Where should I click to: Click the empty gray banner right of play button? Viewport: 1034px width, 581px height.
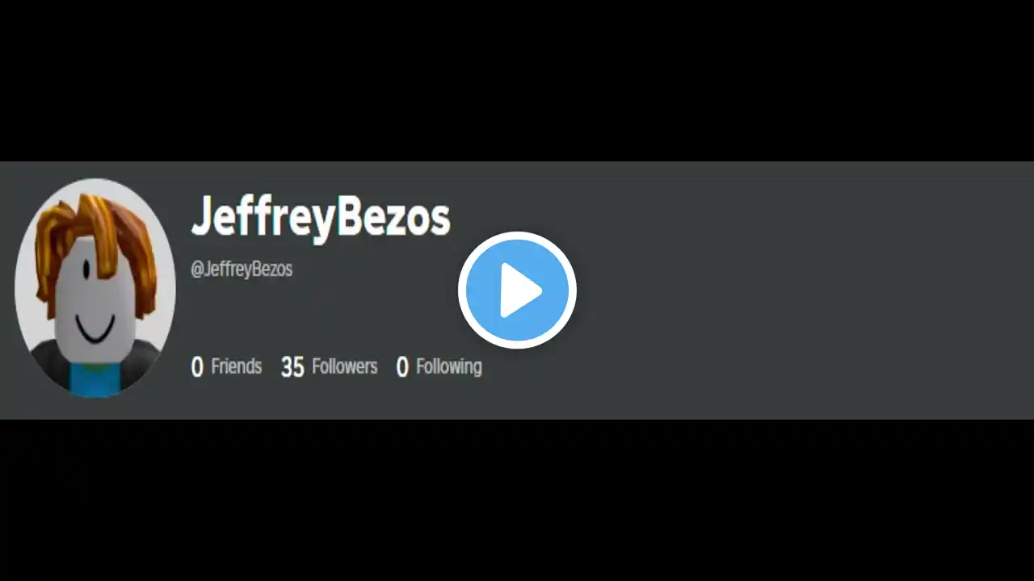click(x=808, y=290)
